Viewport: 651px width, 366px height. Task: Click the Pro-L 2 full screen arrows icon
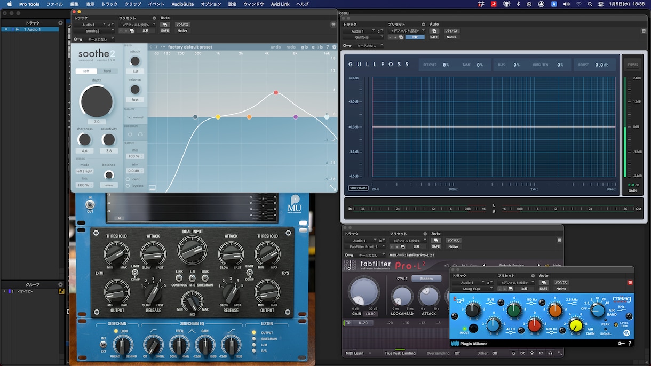point(559,353)
